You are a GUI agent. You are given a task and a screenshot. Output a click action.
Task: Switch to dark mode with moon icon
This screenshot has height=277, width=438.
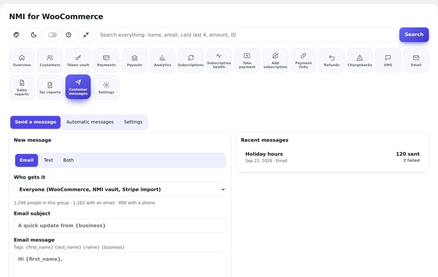[x=34, y=35]
